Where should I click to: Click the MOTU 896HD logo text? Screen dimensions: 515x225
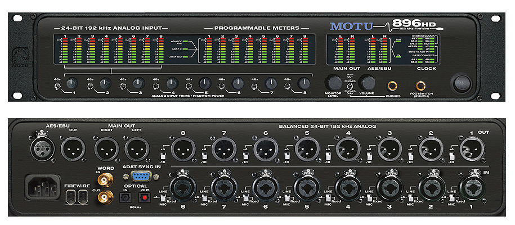coord(387,25)
